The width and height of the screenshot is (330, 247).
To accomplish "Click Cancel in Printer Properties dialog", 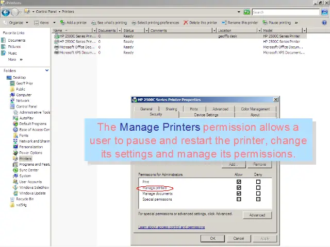I will 239,238.
